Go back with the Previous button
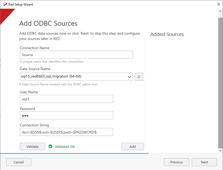 (x=176, y=162)
